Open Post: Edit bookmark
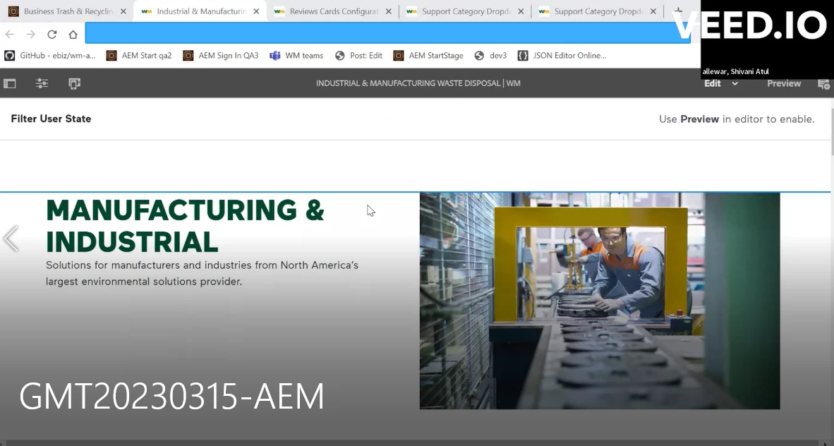Image resolution: width=834 pixels, height=446 pixels. point(358,55)
